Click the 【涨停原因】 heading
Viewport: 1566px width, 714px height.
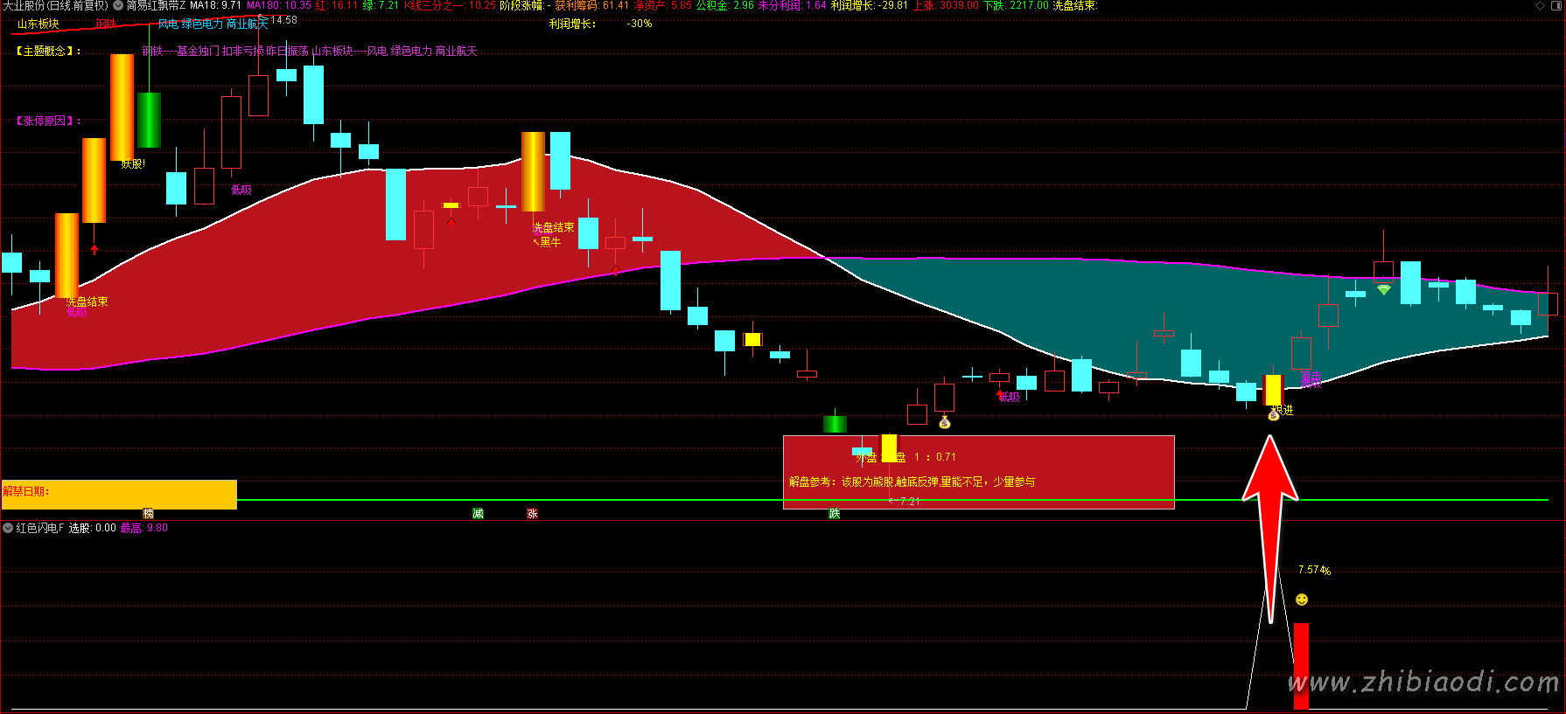click(47, 121)
